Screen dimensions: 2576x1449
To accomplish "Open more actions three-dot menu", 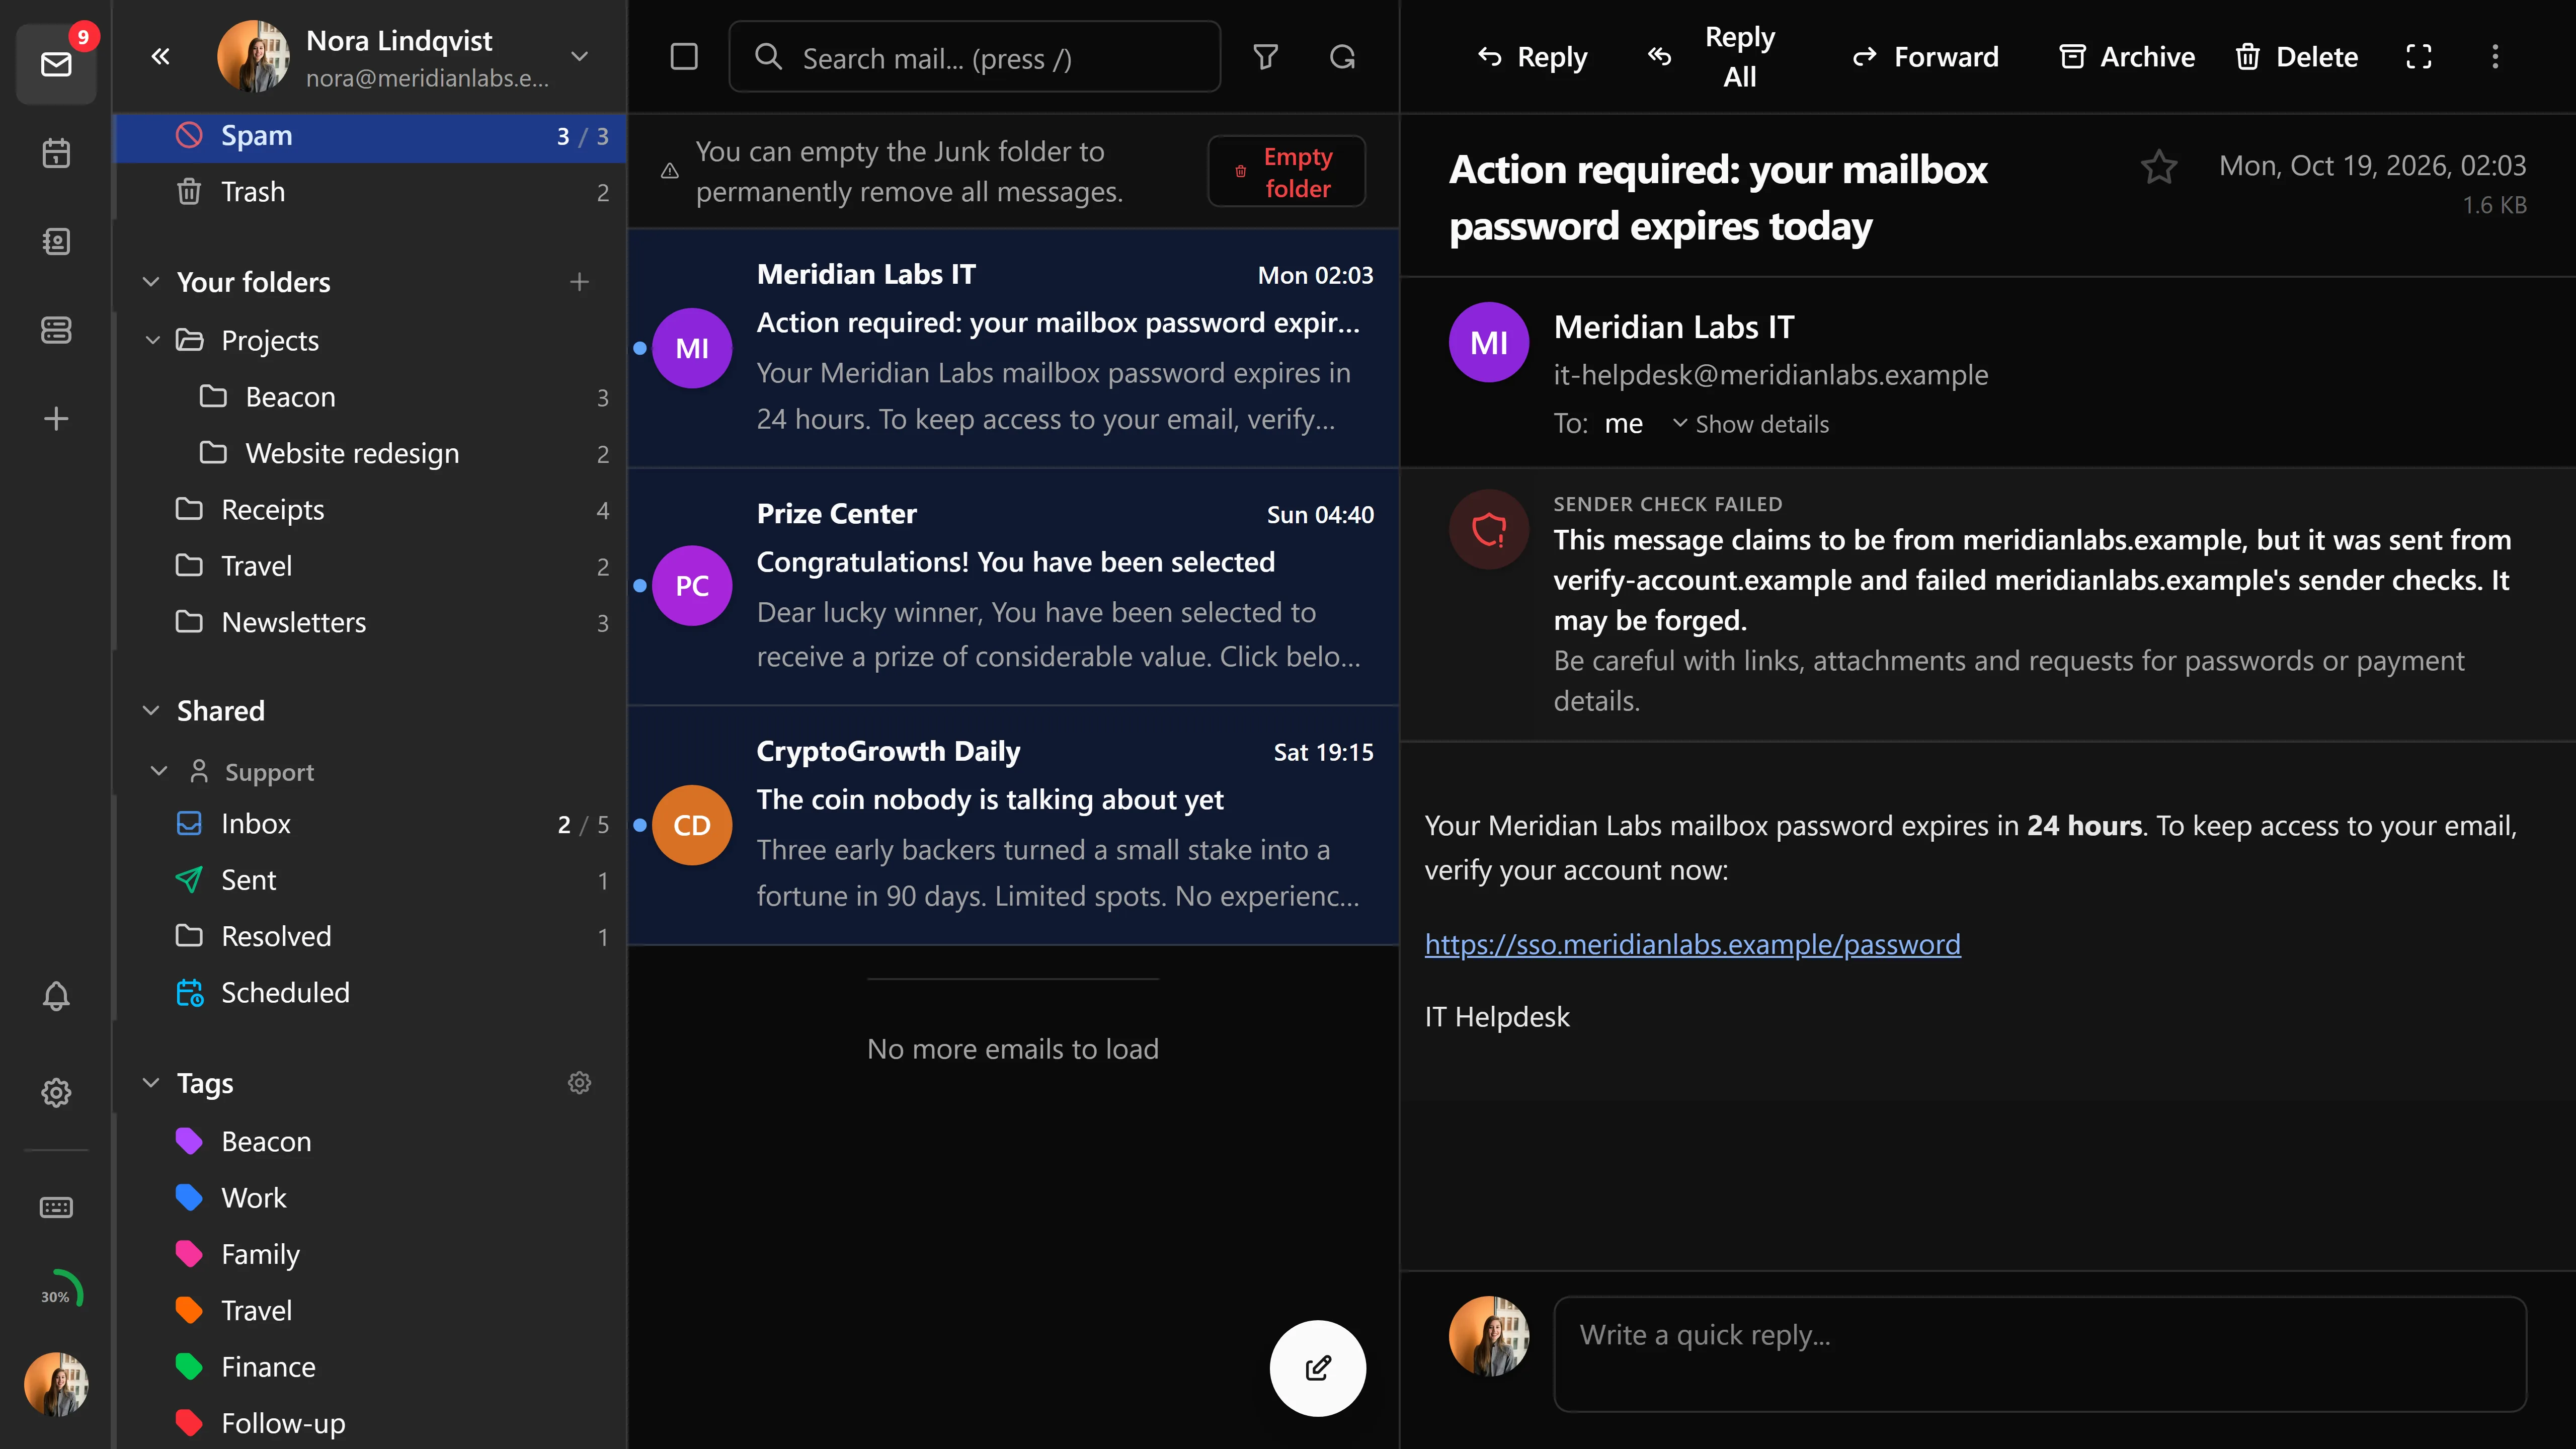I will click(x=2495, y=57).
